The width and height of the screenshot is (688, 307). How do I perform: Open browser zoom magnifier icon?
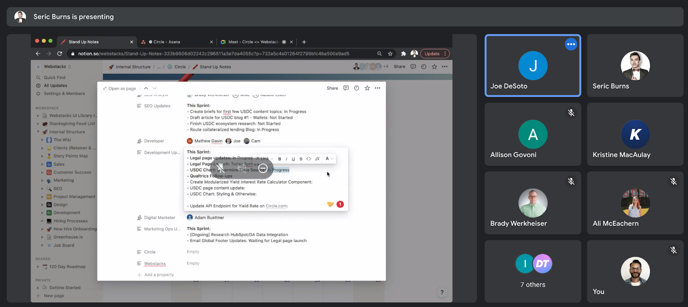[x=379, y=54]
